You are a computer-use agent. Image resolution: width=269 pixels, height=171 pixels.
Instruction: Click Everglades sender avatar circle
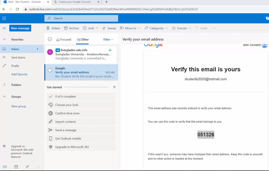50,52
